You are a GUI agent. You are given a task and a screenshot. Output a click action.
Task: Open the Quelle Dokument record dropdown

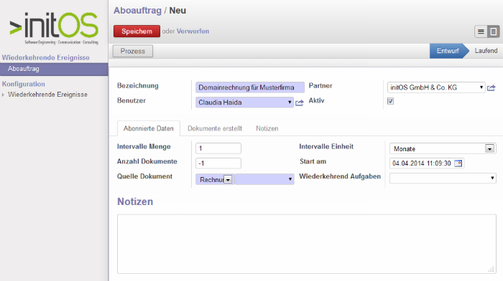[x=264, y=179]
